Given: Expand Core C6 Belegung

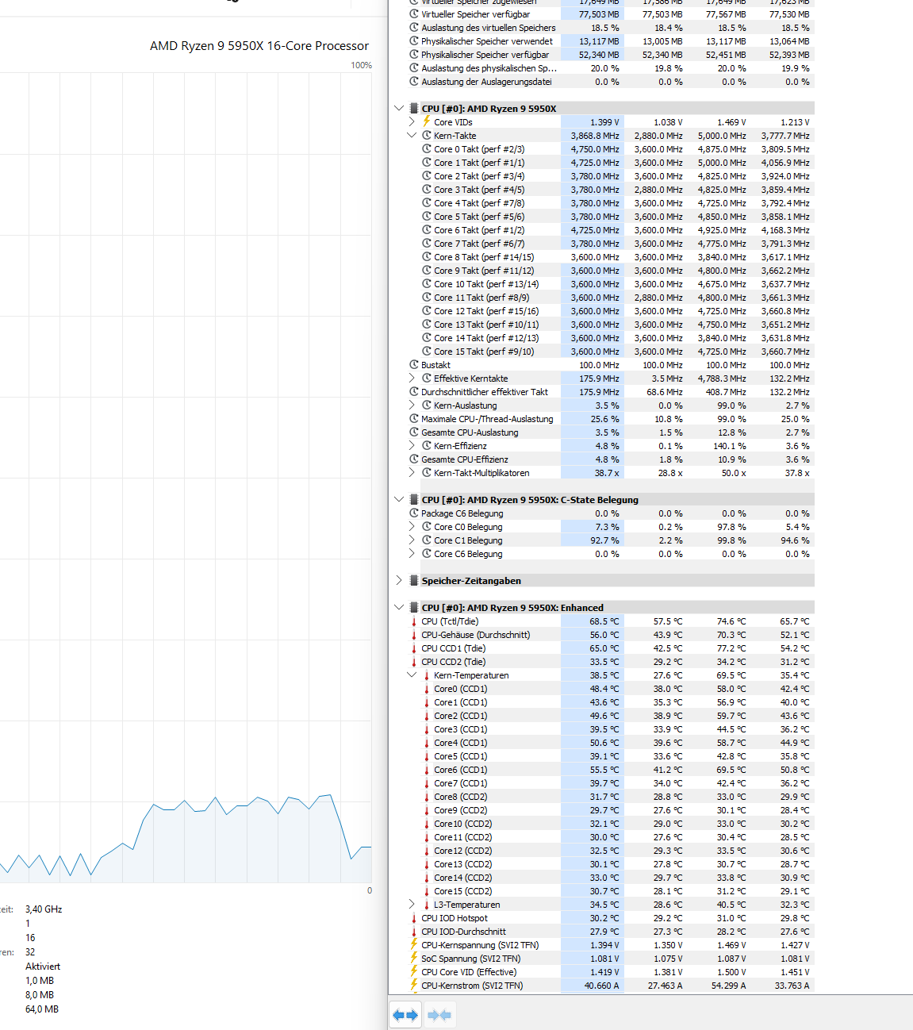Looking at the screenshot, I should coord(411,554).
